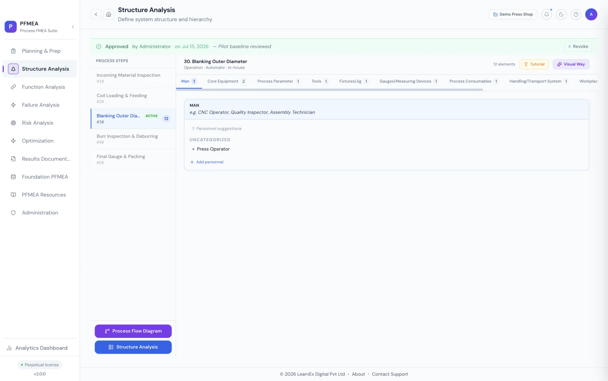Click the Administration shield icon
This screenshot has width=608, height=381.
pyautogui.click(x=13, y=213)
